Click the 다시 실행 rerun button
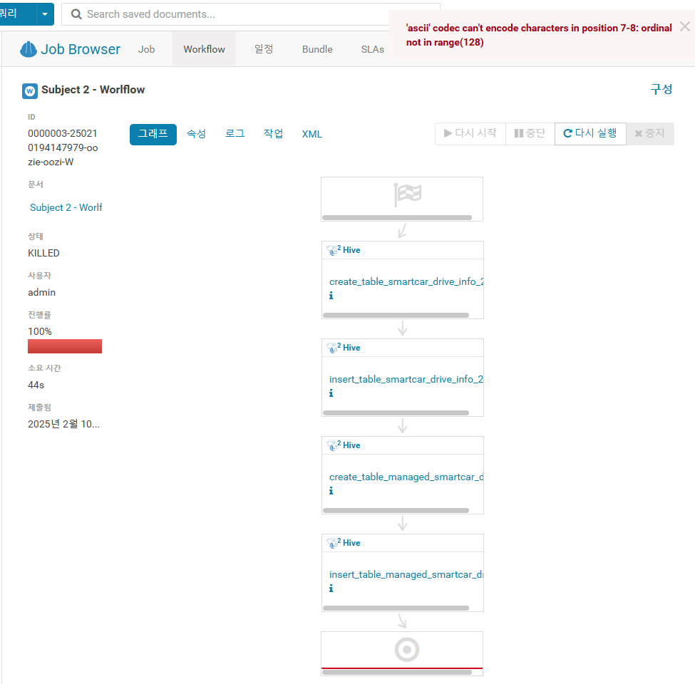Image resolution: width=695 pixels, height=684 pixels. 590,133
